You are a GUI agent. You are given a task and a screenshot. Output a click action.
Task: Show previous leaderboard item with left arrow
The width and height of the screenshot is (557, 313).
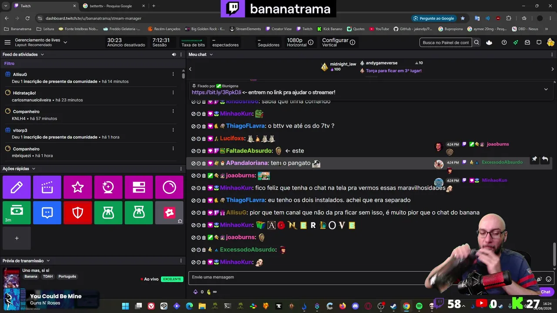190,69
